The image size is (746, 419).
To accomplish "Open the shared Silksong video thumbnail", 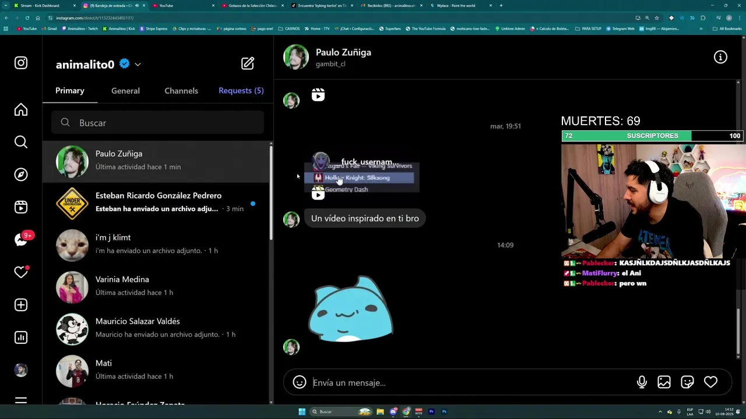I will [x=361, y=176].
